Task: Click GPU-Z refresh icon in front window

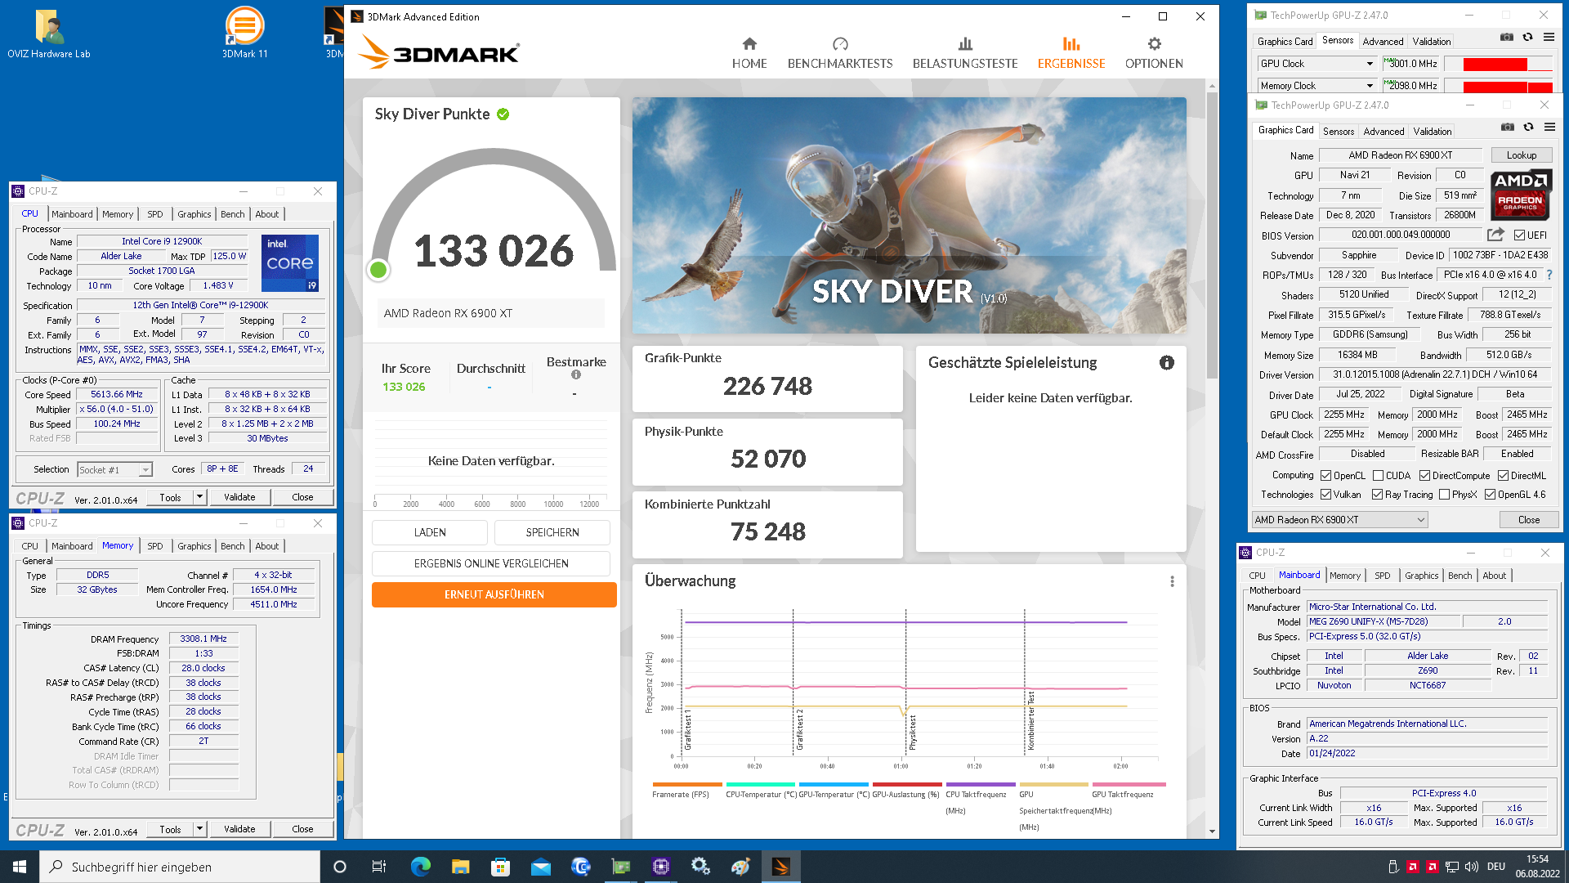Action: point(1528,127)
